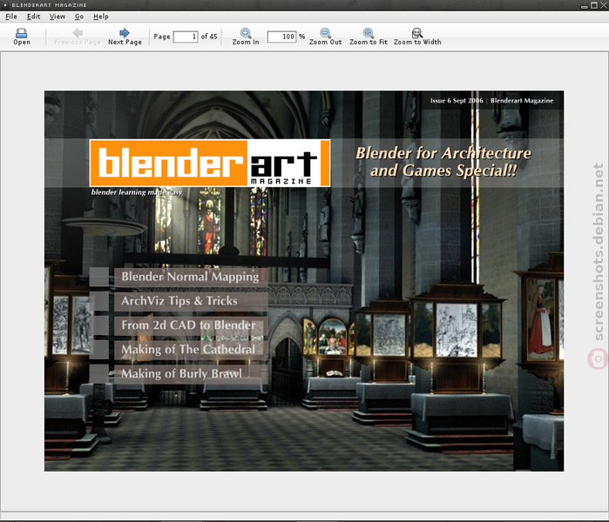
Task: Click the blenderart magazine logo on cover
Action: pos(210,163)
